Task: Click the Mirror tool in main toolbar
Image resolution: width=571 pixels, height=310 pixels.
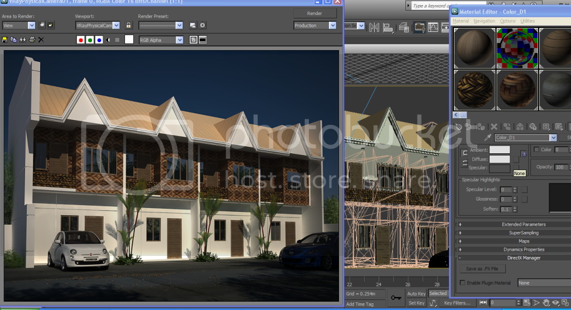Action: point(374,27)
